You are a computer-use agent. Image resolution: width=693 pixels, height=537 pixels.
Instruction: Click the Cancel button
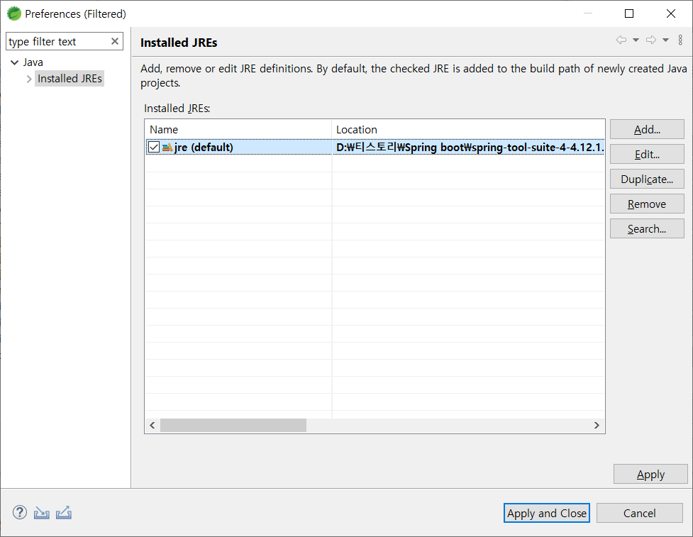coord(640,513)
